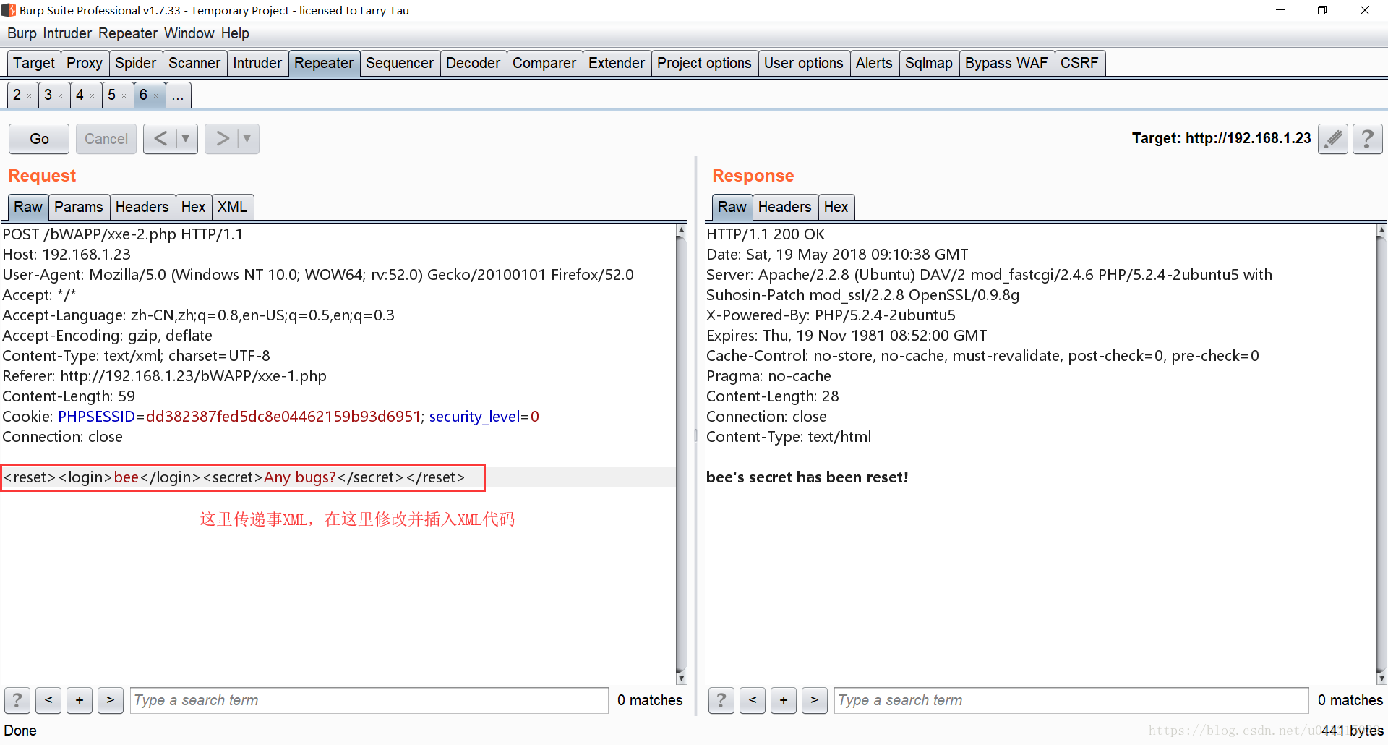Jump to next match in response search
The image size is (1388, 745).
[x=815, y=700]
